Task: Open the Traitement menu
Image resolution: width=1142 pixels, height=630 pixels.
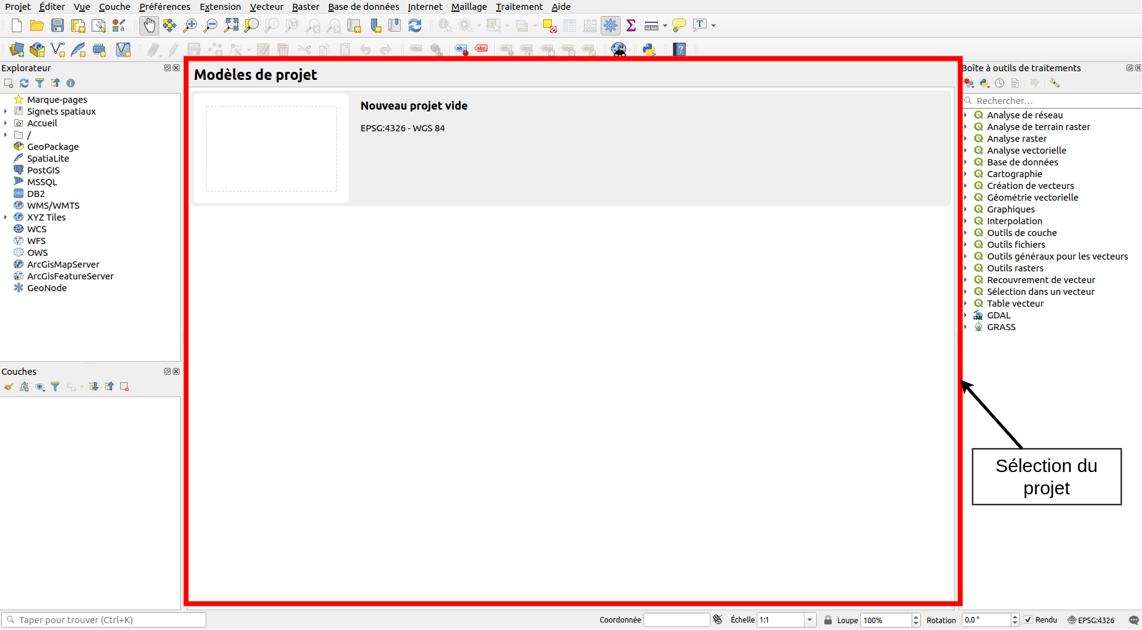Action: [x=519, y=7]
